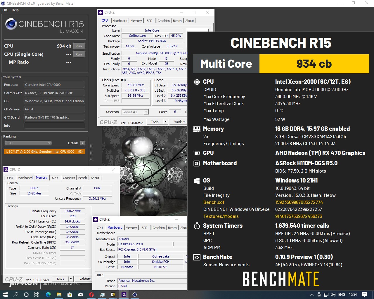The height and width of the screenshot is (299, 374).
Task: Open Graphics tab in top CPU-Z window
Action: click(x=164, y=21)
